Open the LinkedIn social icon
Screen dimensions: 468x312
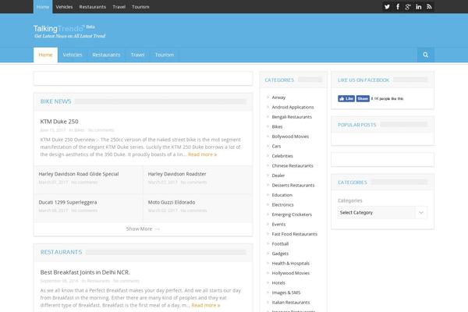(x=418, y=7)
